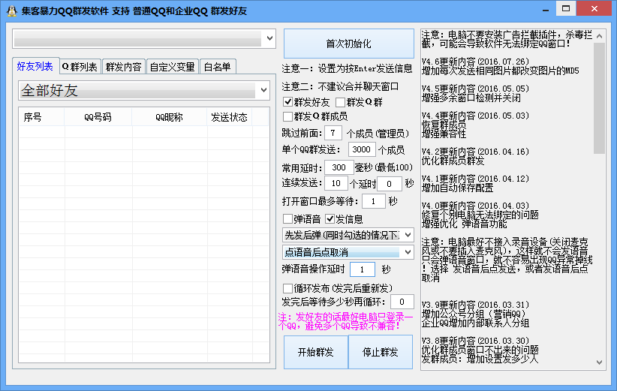Select the 自定义变量 tab

pyautogui.click(x=172, y=67)
